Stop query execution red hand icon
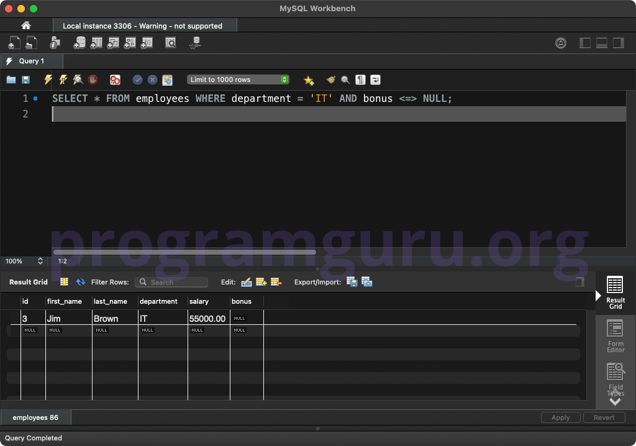 pyautogui.click(x=93, y=80)
